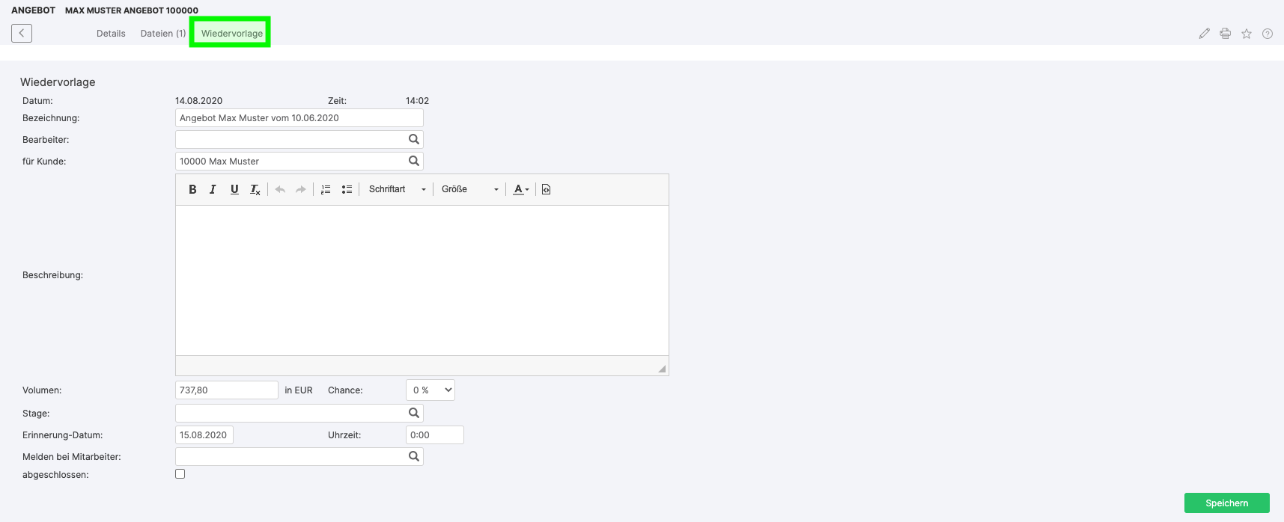Switch to the Details tab
This screenshot has height=522, width=1284.
[x=111, y=34]
